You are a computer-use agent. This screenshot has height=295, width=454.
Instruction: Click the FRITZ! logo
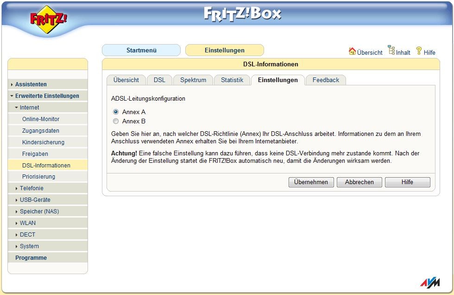click(49, 20)
